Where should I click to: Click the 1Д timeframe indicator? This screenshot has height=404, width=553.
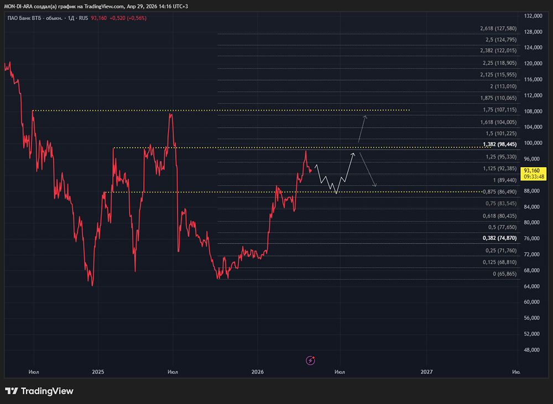[71, 18]
